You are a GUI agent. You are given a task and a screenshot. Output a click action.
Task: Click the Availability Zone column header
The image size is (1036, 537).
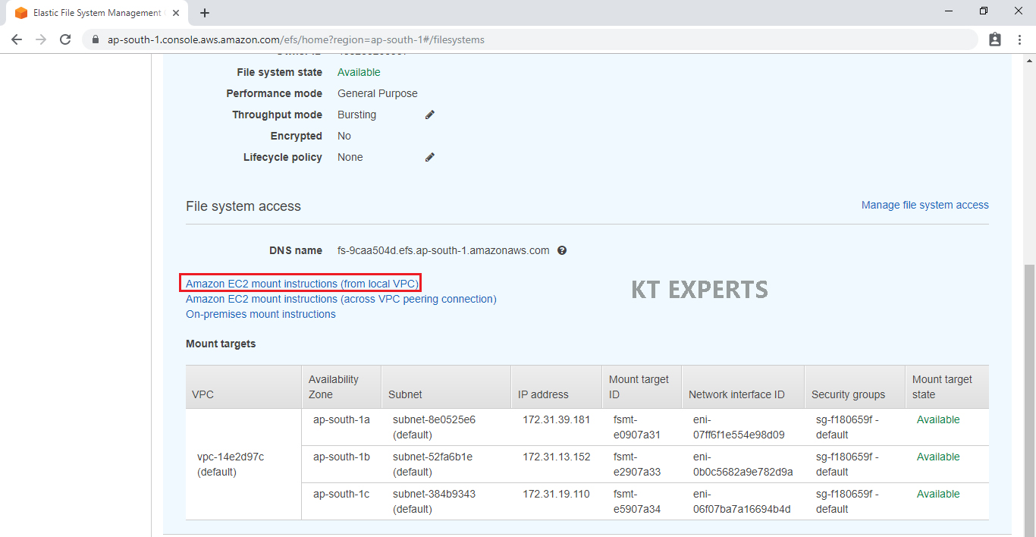pyautogui.click(x=341, y=387)
